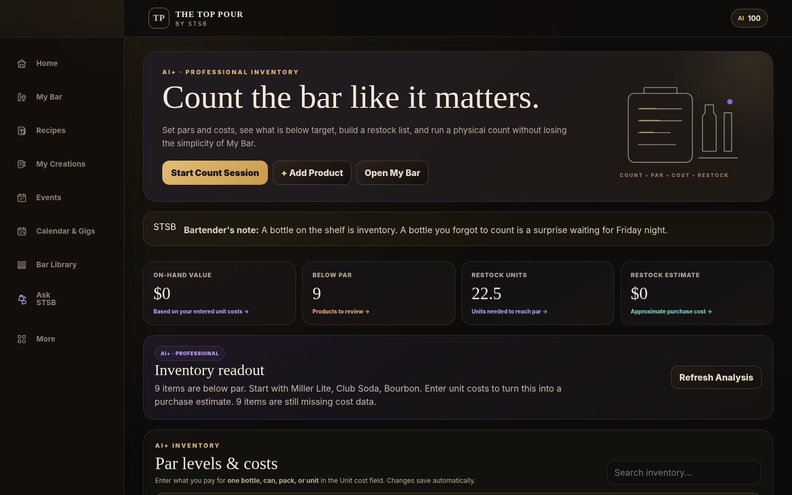Click the 'Par levels & costs' heading

click(x=216, y=464)
